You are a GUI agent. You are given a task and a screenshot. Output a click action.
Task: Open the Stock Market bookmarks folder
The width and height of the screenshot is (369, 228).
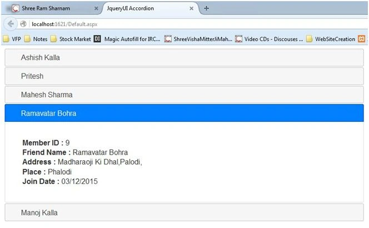tap(71, 39)
